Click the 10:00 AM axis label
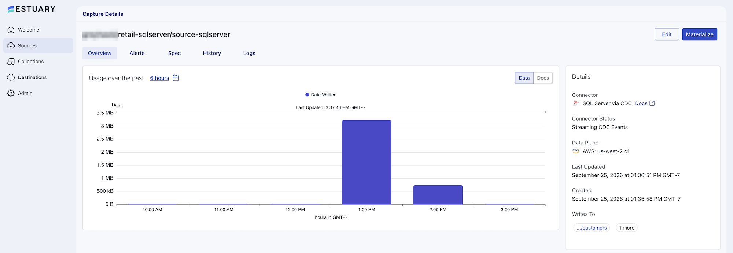The height and width of the screenshot is (253, 733). click(x=152, y=210)
